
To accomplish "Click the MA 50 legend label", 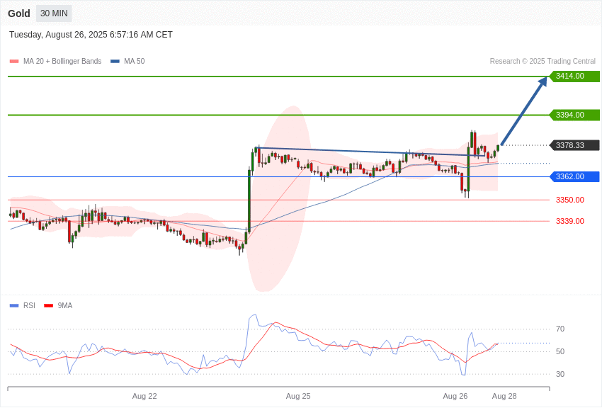I will [135, 61].
